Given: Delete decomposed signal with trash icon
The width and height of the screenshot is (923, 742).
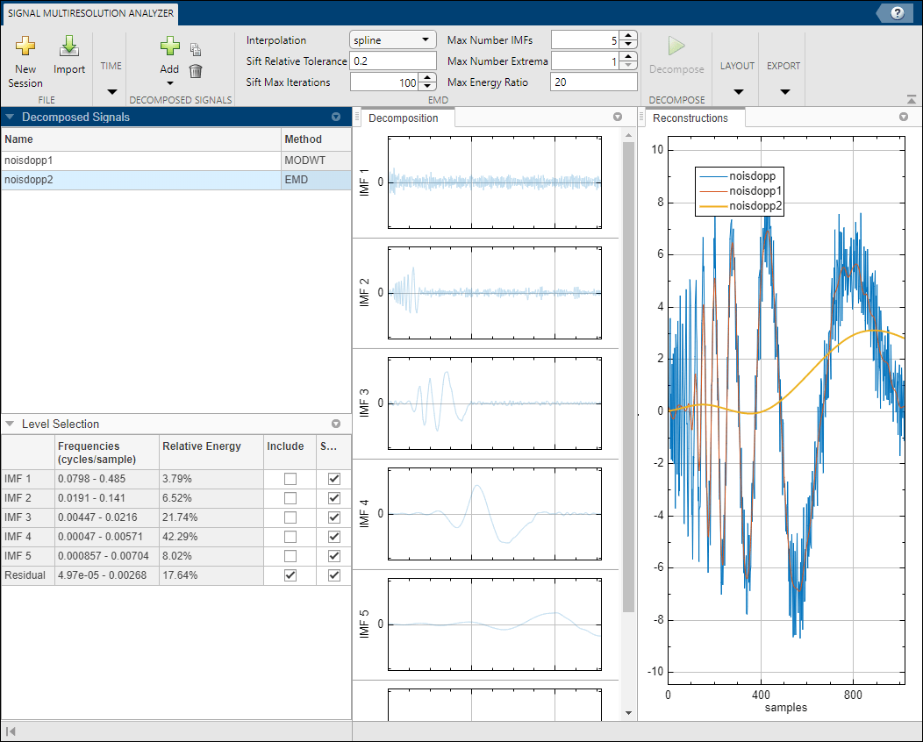Looking at the screenshot, I should click(196, 71).
